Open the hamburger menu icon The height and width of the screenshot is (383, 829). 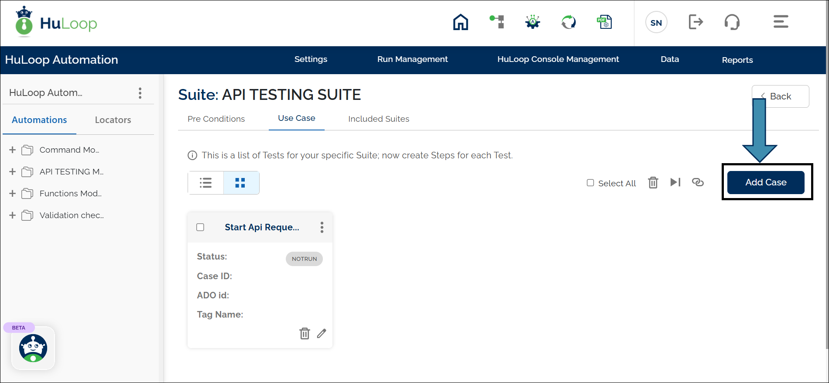click(x=781, y=22)
